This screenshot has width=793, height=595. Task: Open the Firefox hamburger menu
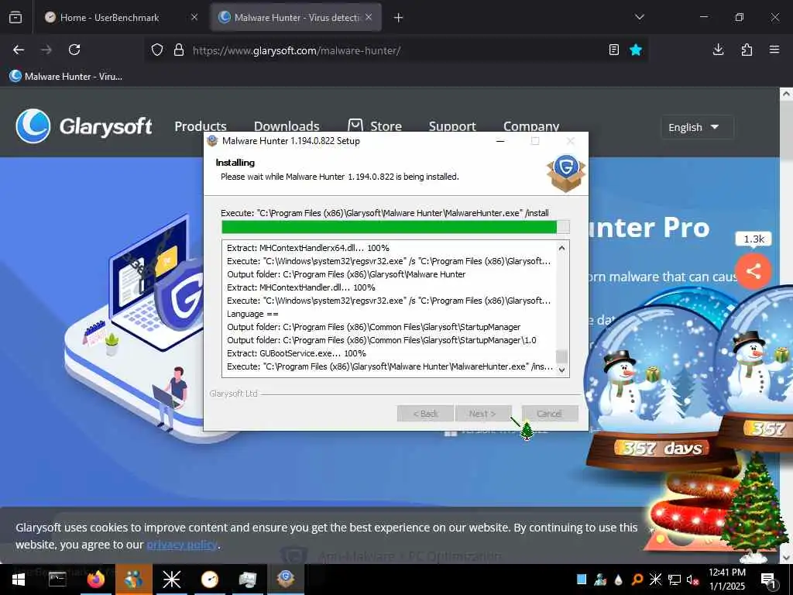tap(774, 50)
